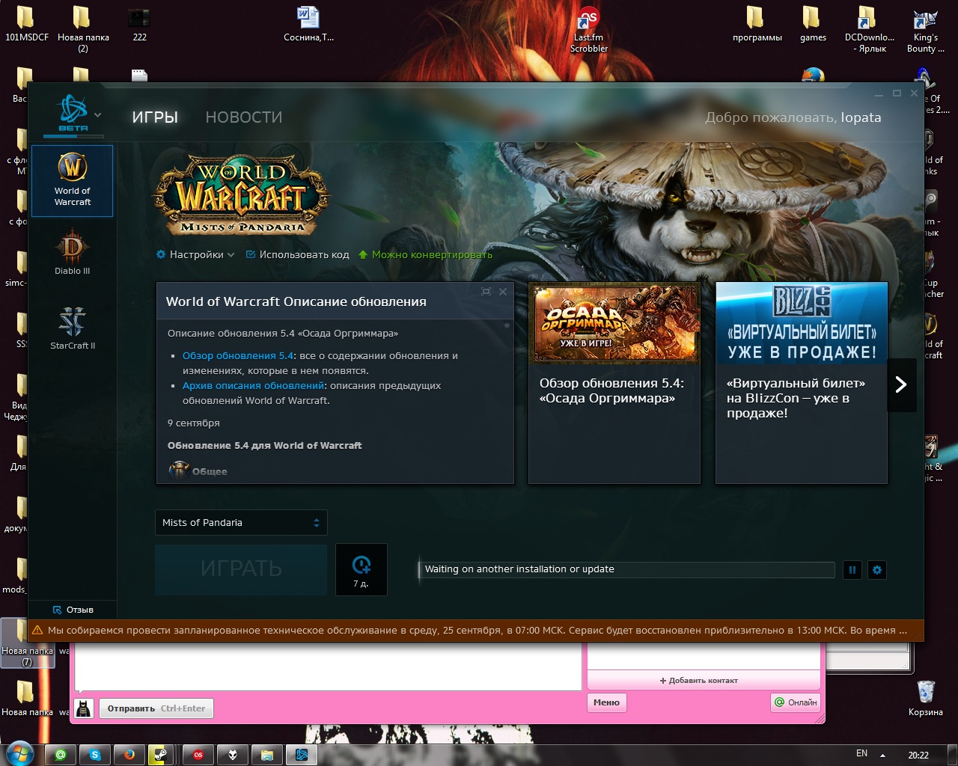Click Добавить контакт in the messenger
This screenshot has height=766, width=958.
click(x=698, y=681)
